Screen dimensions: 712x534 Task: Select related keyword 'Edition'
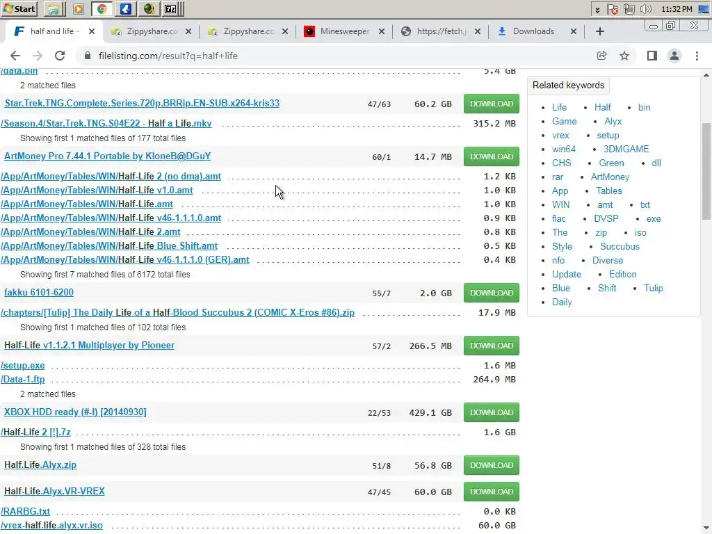click(622, 274)
